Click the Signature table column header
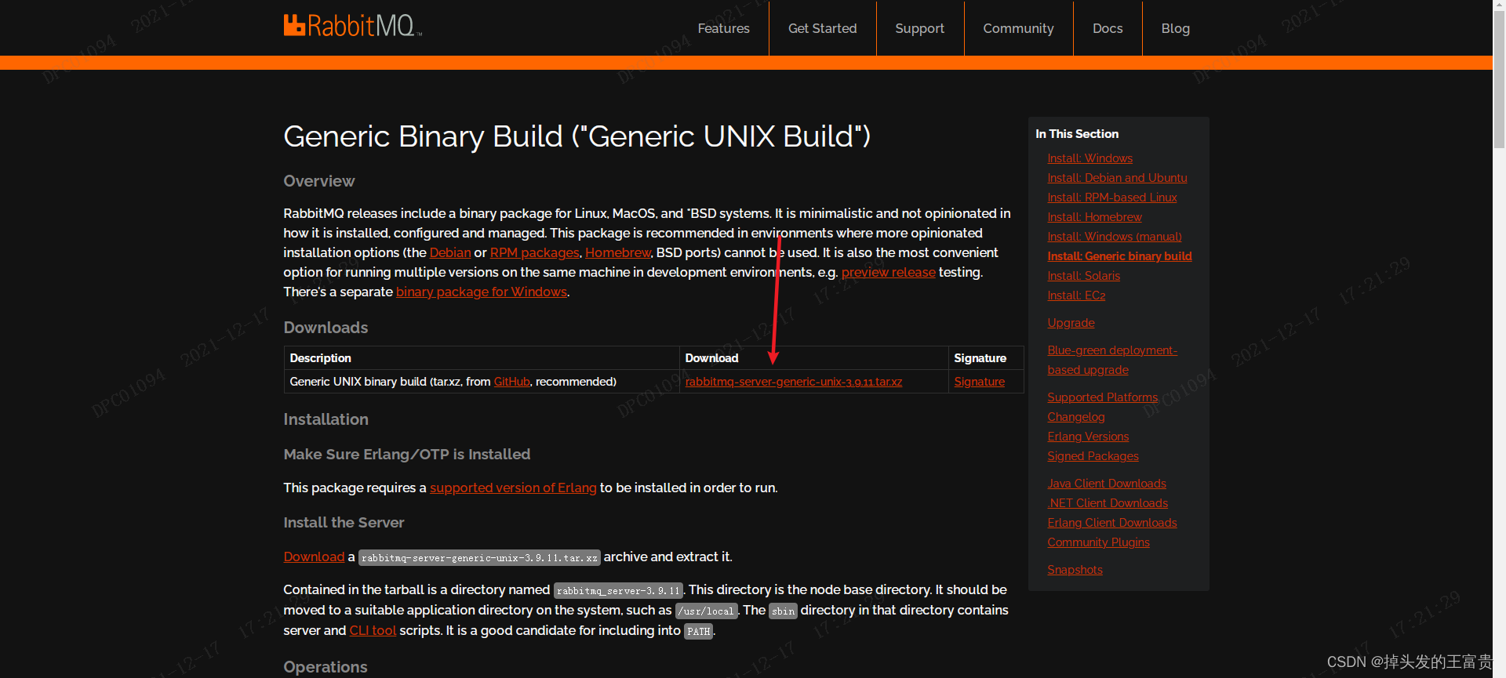The image size is (1506, 678). [980, 358]
